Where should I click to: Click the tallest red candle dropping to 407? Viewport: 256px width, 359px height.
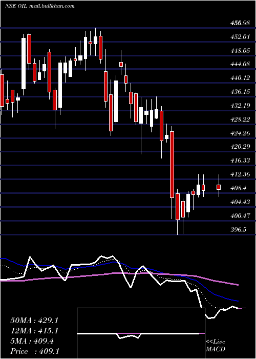172,165
